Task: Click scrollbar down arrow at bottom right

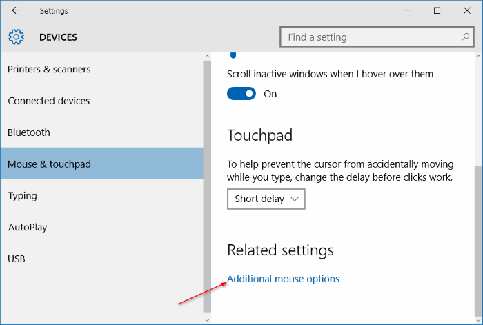Action: [x=477, y=319]
